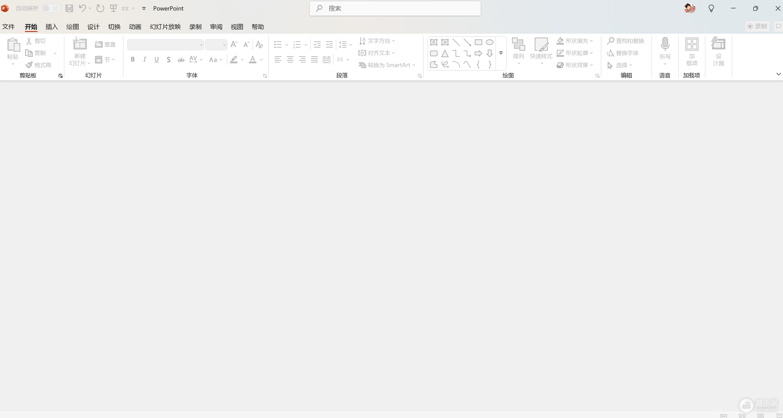The image size is (783, 418).
Task: Click the Save icon in title bar
Action: click(x=69, y=8)
